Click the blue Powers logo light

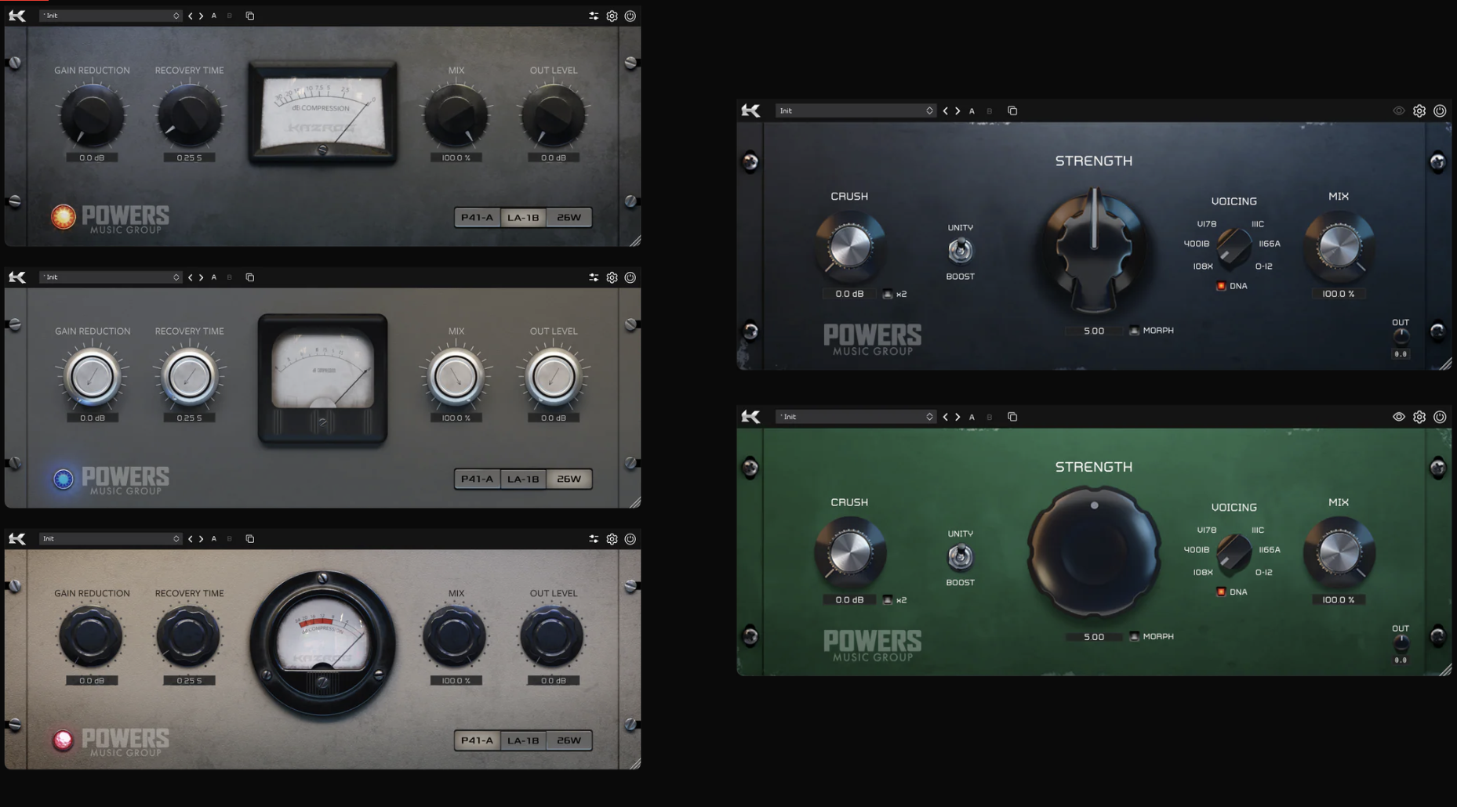pyautogui.click(x=64, y=478)
